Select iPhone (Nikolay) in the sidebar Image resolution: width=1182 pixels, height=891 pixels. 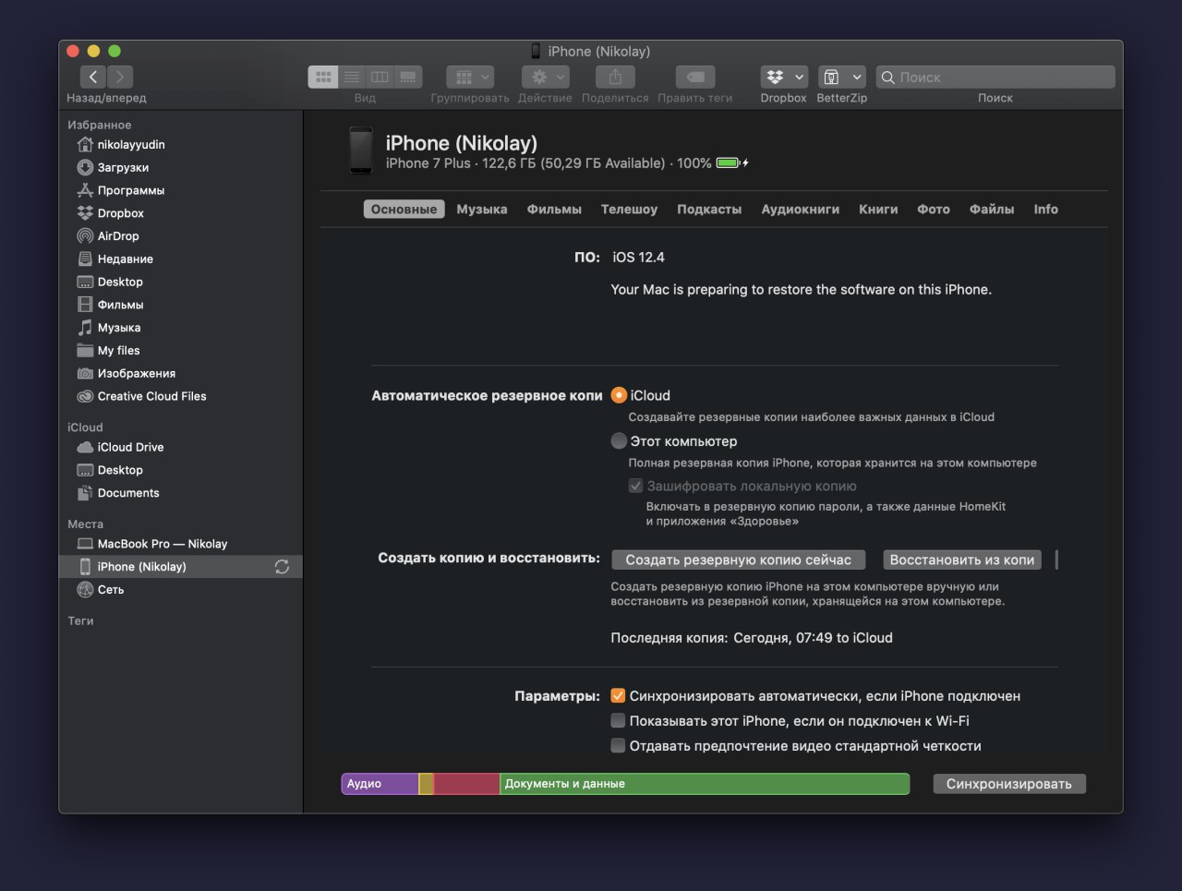pos(180,567)
